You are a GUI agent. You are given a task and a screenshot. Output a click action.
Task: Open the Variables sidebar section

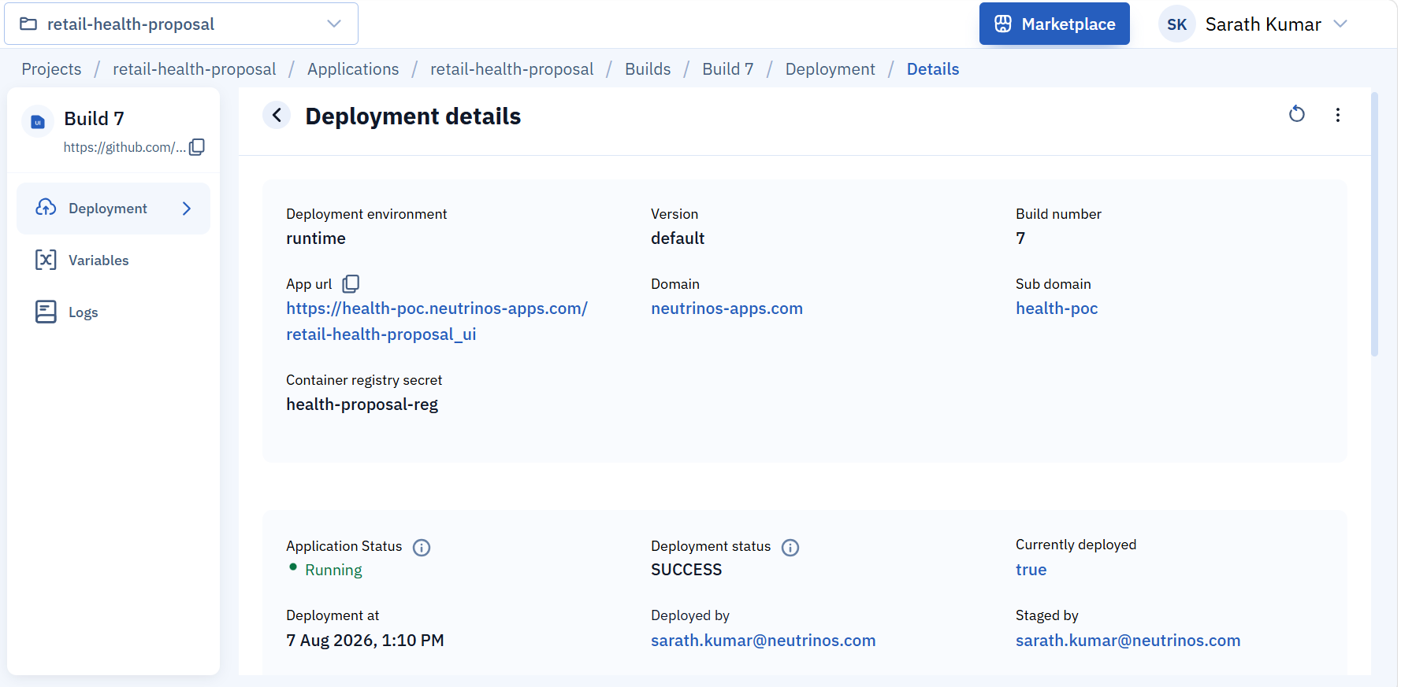(113, 260)
